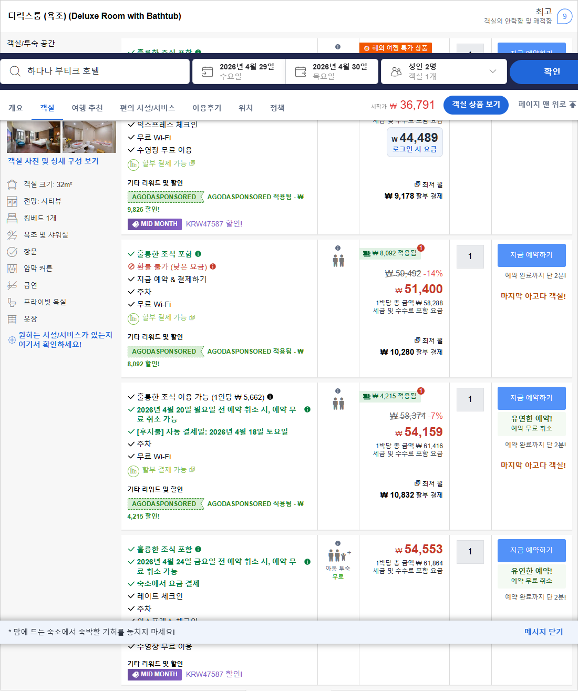Open the check-in date picker
The image size is (578, 691).
tap(238, 71)
